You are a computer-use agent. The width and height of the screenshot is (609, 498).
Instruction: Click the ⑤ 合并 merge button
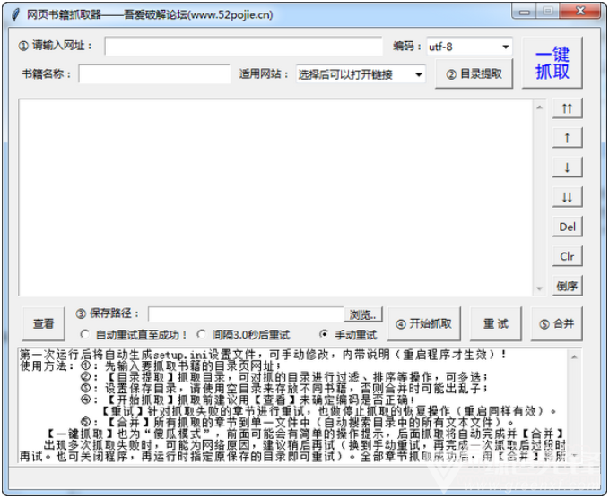tap(557, 324)
